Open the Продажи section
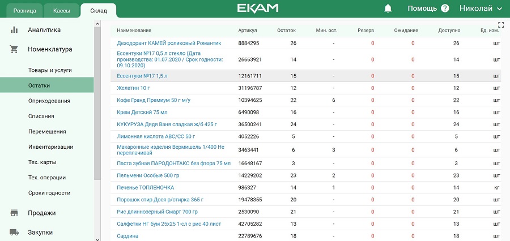The height and width of the screenshot is (241, 510). 41,213
